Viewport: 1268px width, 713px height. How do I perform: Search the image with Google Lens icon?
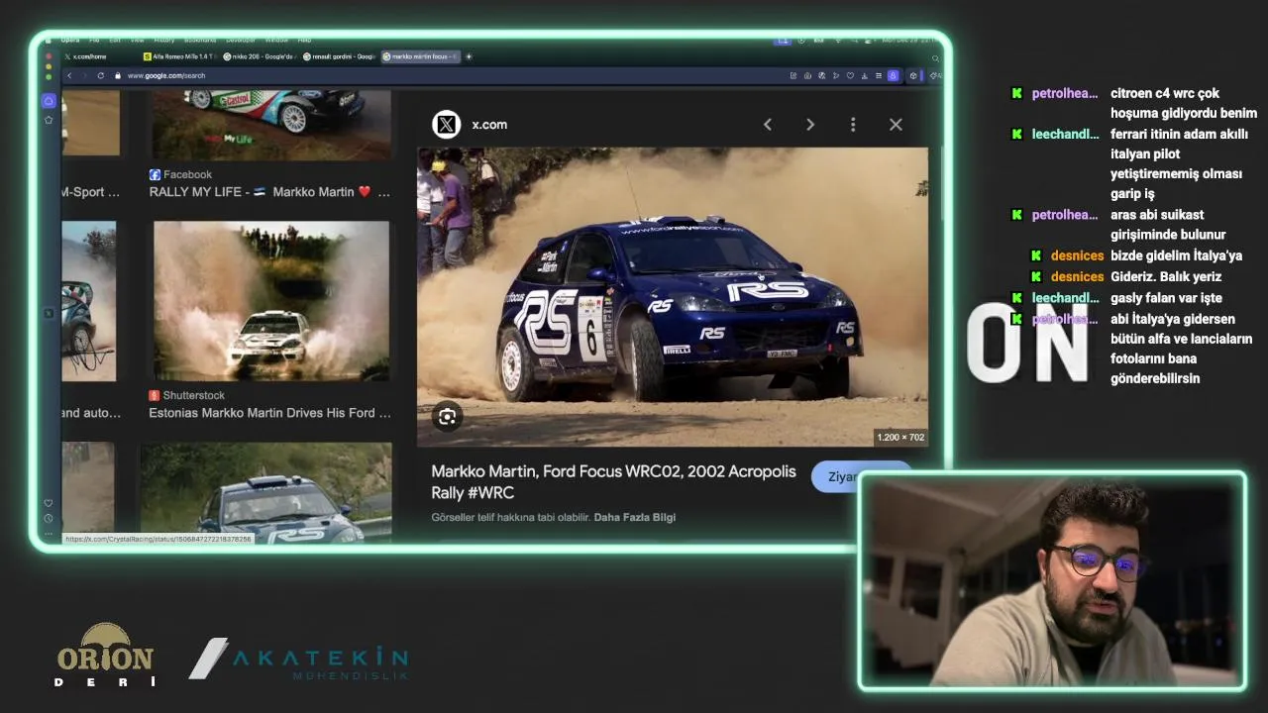[447, 417]
